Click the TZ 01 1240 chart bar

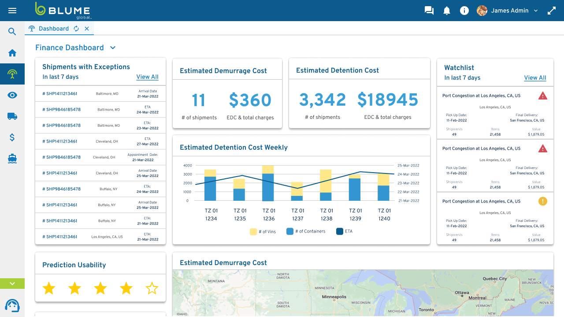point(383,187)
